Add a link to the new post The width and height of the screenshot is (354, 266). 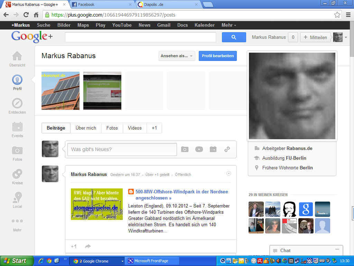pyautogui.click(x=227, y=149)
